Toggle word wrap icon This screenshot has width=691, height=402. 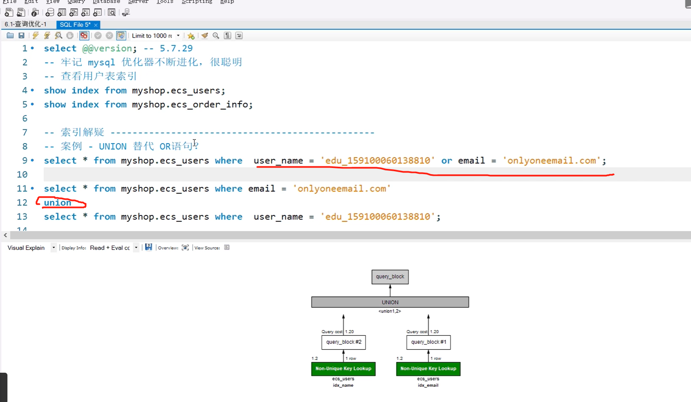pyautogui.click(x=239, y=35)
